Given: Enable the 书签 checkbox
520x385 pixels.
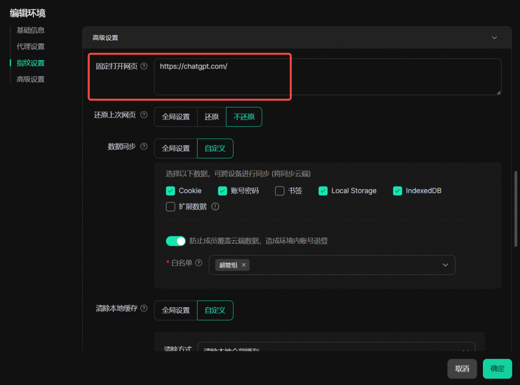Looking at the screenshot, I should coord(280,191).
